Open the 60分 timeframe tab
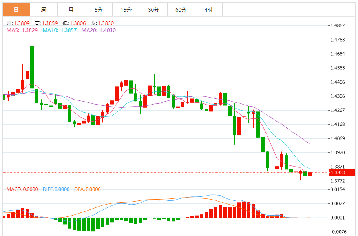Screen dimensions: 358x236 181,10
